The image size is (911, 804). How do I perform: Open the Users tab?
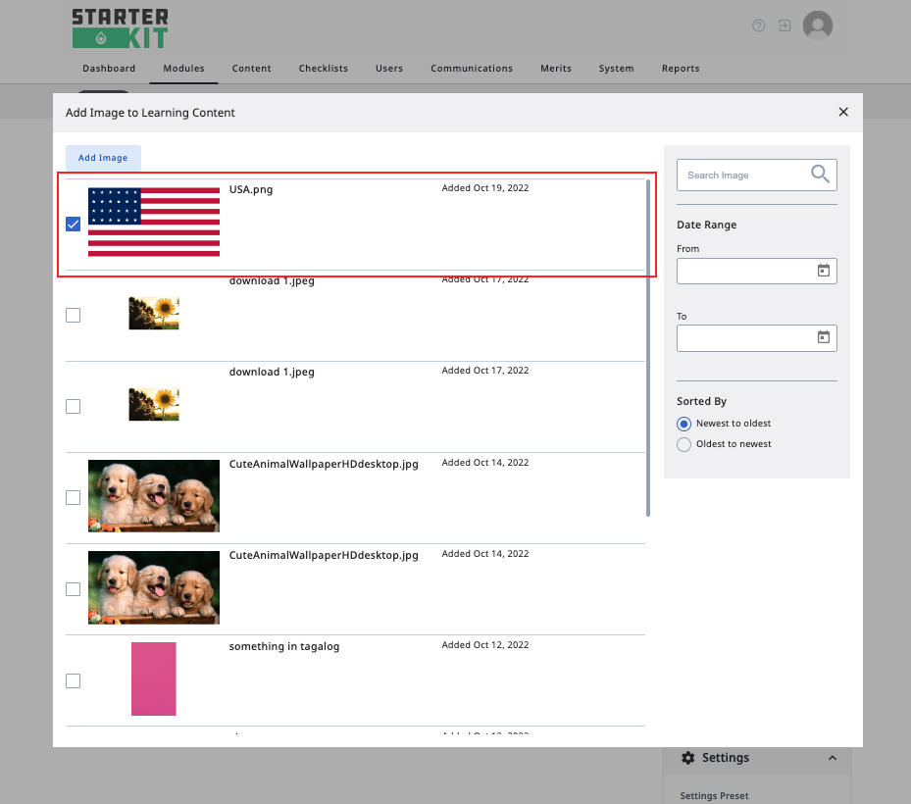click(x=388, y=68)
